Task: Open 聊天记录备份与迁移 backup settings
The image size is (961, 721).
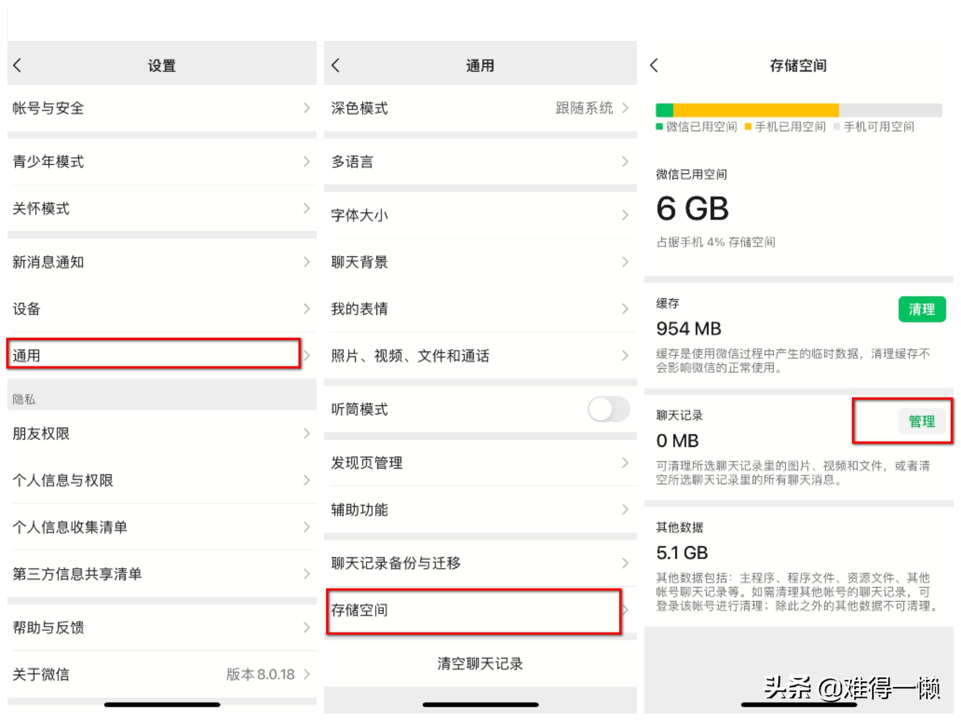Action: coord(480,563)
